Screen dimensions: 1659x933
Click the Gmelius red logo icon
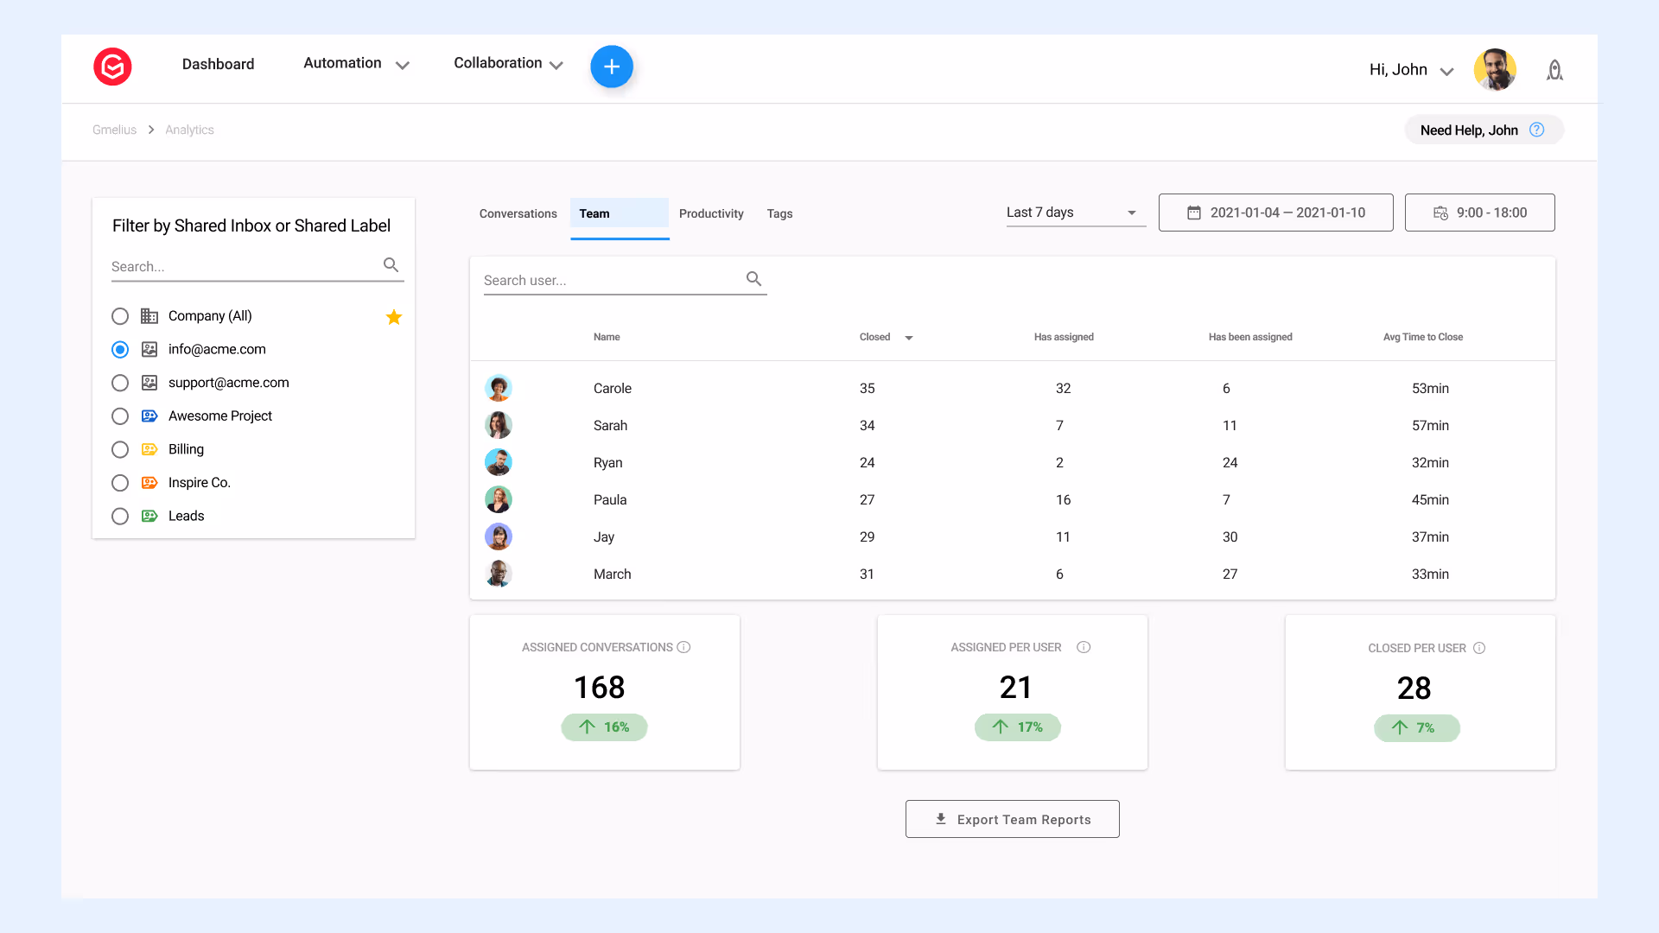coord(112,67)
